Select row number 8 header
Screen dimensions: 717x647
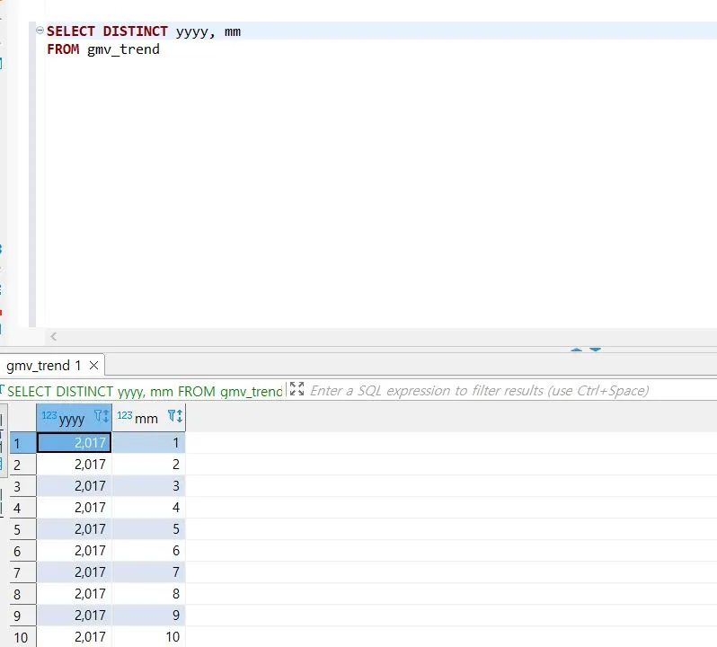point(22,594)
